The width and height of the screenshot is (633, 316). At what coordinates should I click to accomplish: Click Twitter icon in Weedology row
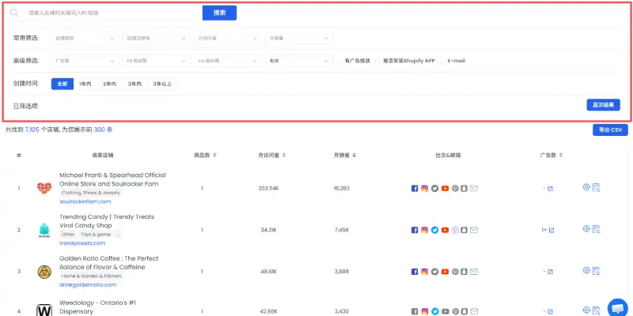[x=434, y=311]
